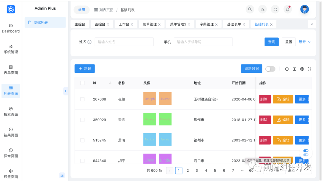Switch on the toggle beside 刷新数据
Image resolution: width=322 pixels, height=181 pixels.
click(270, 69)
